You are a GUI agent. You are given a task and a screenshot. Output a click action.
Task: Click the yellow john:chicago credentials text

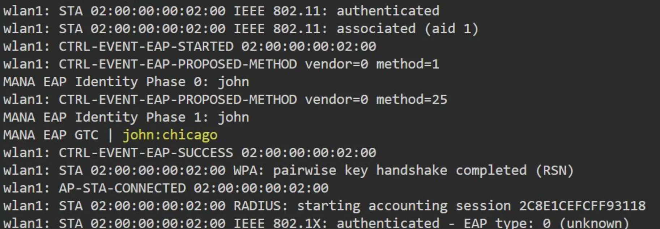coord(170,135)
